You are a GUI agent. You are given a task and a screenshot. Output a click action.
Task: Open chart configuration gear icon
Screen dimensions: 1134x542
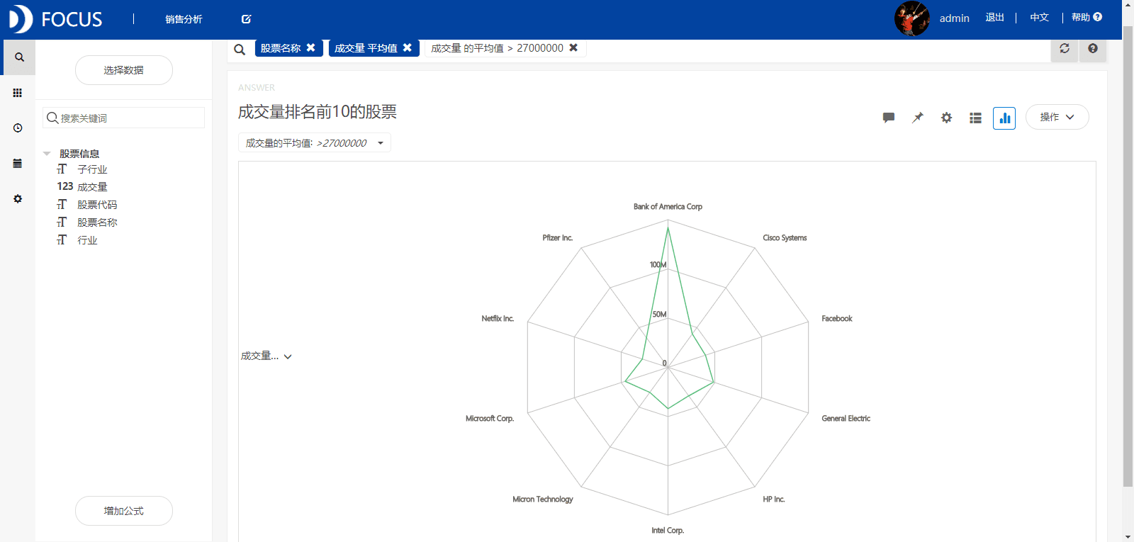(x=946, y=118)
